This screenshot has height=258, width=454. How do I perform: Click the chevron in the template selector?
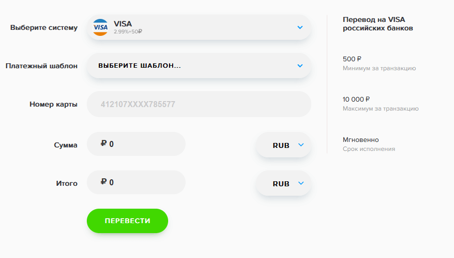pos(300,66)
